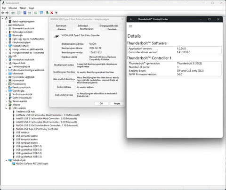Click the Bluetooth category icon in the tree
The width and height of the screenshot is (226, 190).
(10, 35)
